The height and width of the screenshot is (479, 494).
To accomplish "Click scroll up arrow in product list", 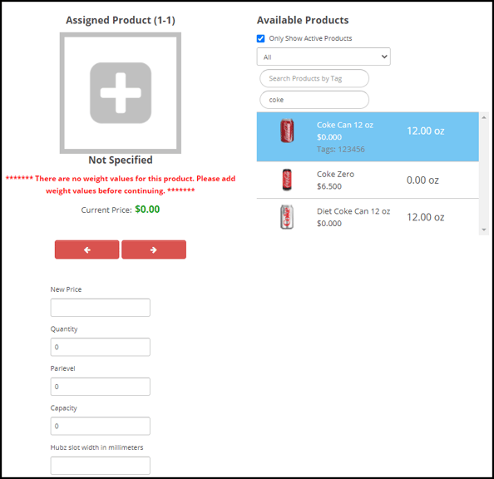I will [x=484, y=117].
